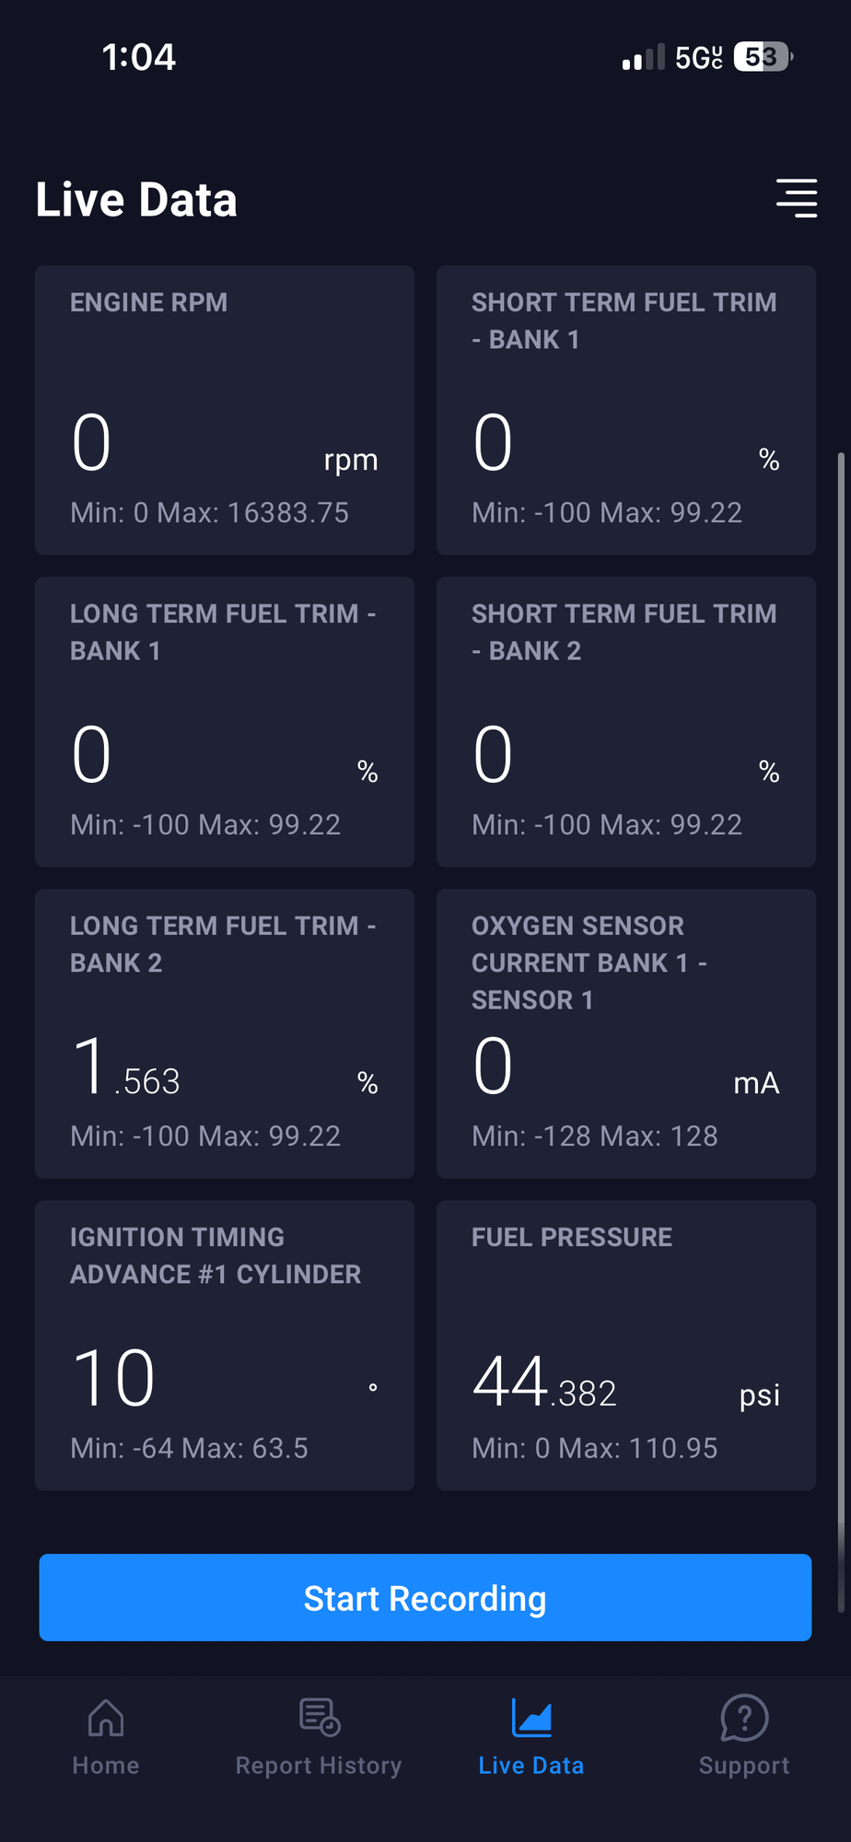Tap the Oxygen Sensor Current card
The height and width of the screenshot is (1842, 851).
626,1033
